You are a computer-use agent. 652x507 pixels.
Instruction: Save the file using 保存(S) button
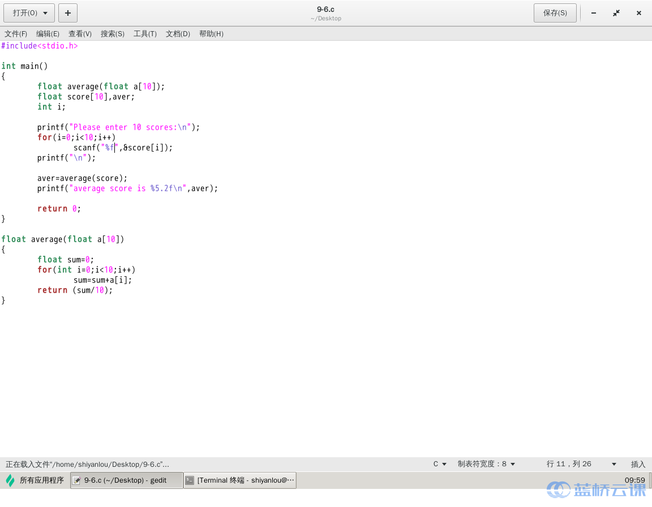[555, 13]
